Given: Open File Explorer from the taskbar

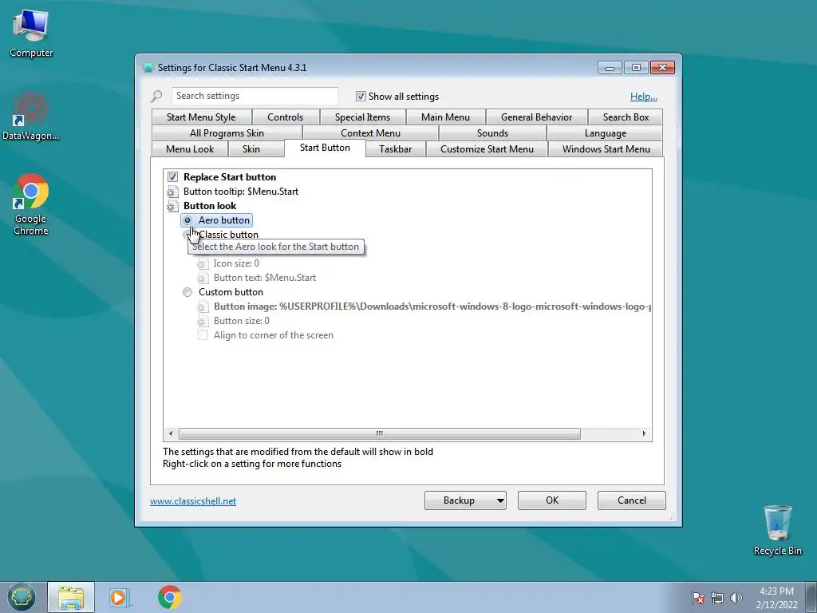Looking at the screenshot, I should [x=71, y=597].
